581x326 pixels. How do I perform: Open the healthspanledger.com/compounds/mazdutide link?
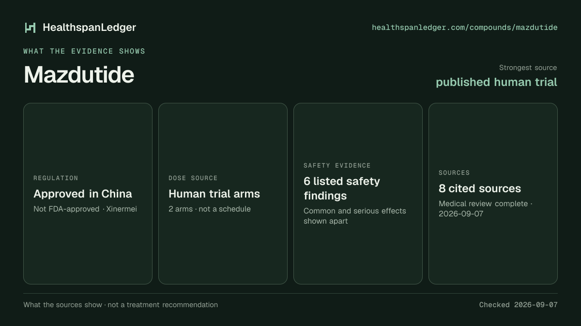(x=465, y=28)
